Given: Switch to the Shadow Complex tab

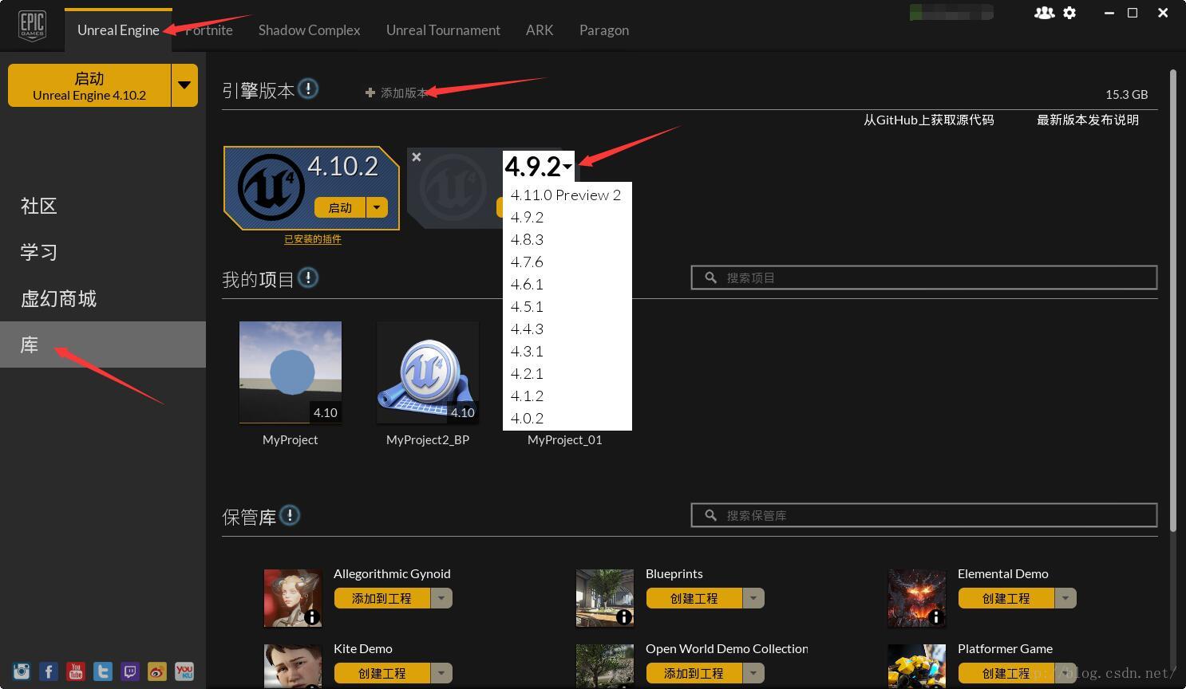Looking at the screenshot, I should [310, 30].
